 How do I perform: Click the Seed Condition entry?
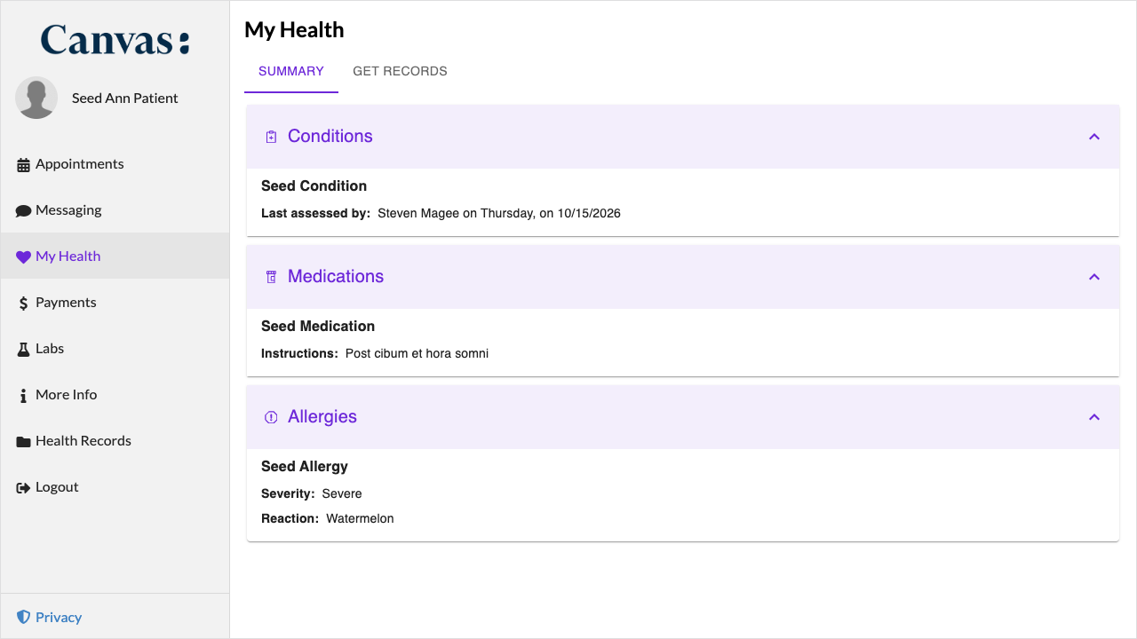point(314,186)
